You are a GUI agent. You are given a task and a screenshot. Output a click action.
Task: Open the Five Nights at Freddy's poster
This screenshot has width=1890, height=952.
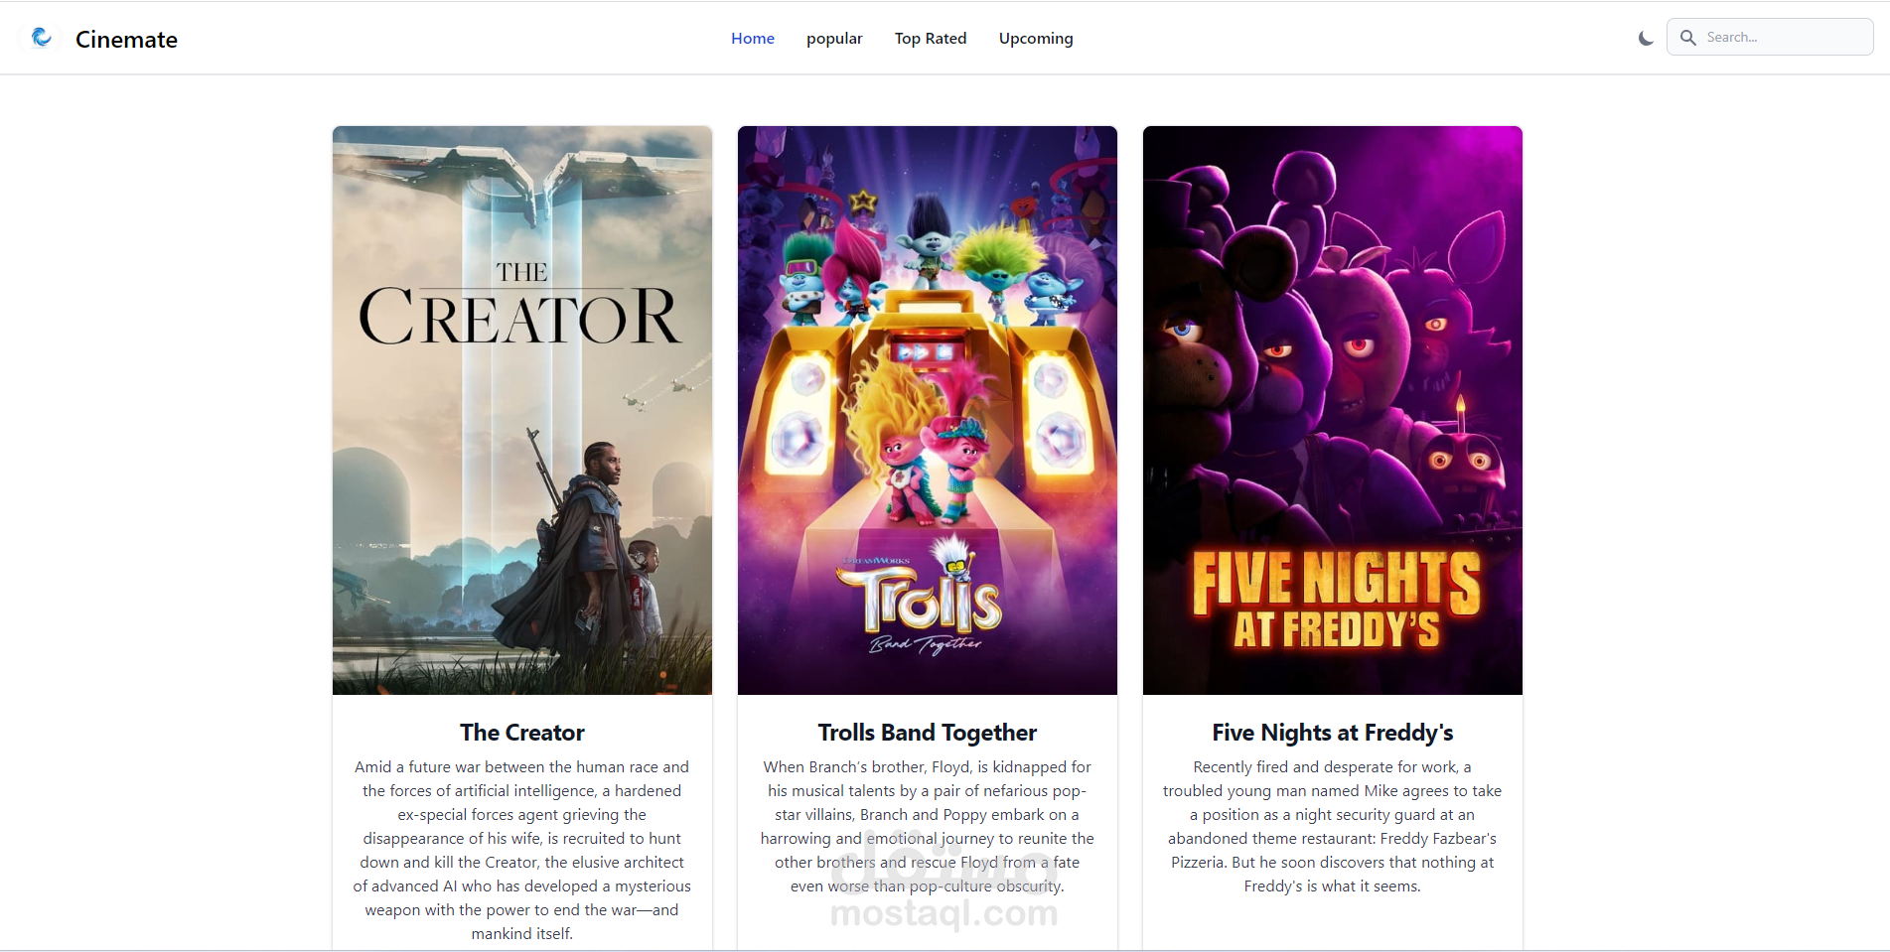pyautogui.click(x=1333, y=410)
